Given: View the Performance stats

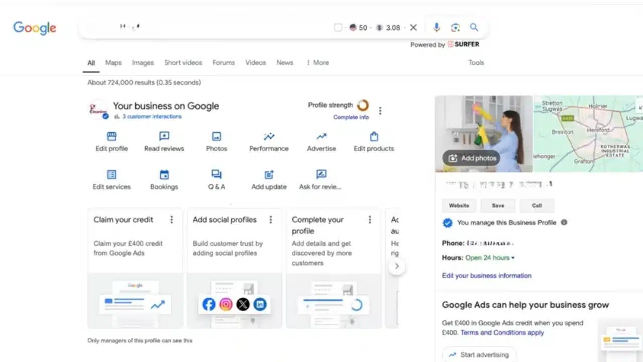Looking at the screenshot, I should point(269,142).
